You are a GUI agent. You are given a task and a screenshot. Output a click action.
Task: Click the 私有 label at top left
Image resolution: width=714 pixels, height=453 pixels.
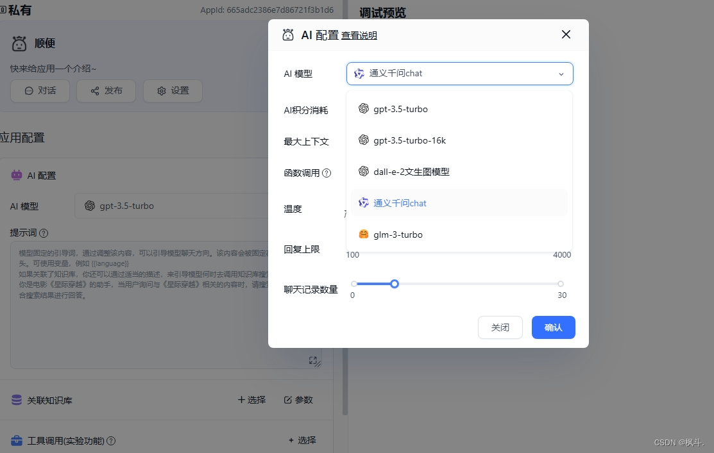pyautogui.click(x=20, y=10)
